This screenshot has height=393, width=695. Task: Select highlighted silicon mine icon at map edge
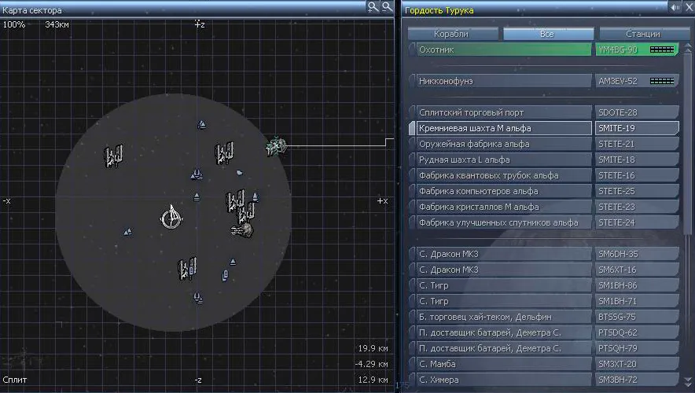pyautogui.click(x=276, y=145)
